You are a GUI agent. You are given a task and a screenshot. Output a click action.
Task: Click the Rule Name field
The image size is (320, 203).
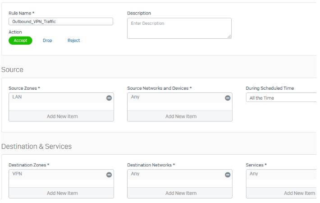[61, 22]
